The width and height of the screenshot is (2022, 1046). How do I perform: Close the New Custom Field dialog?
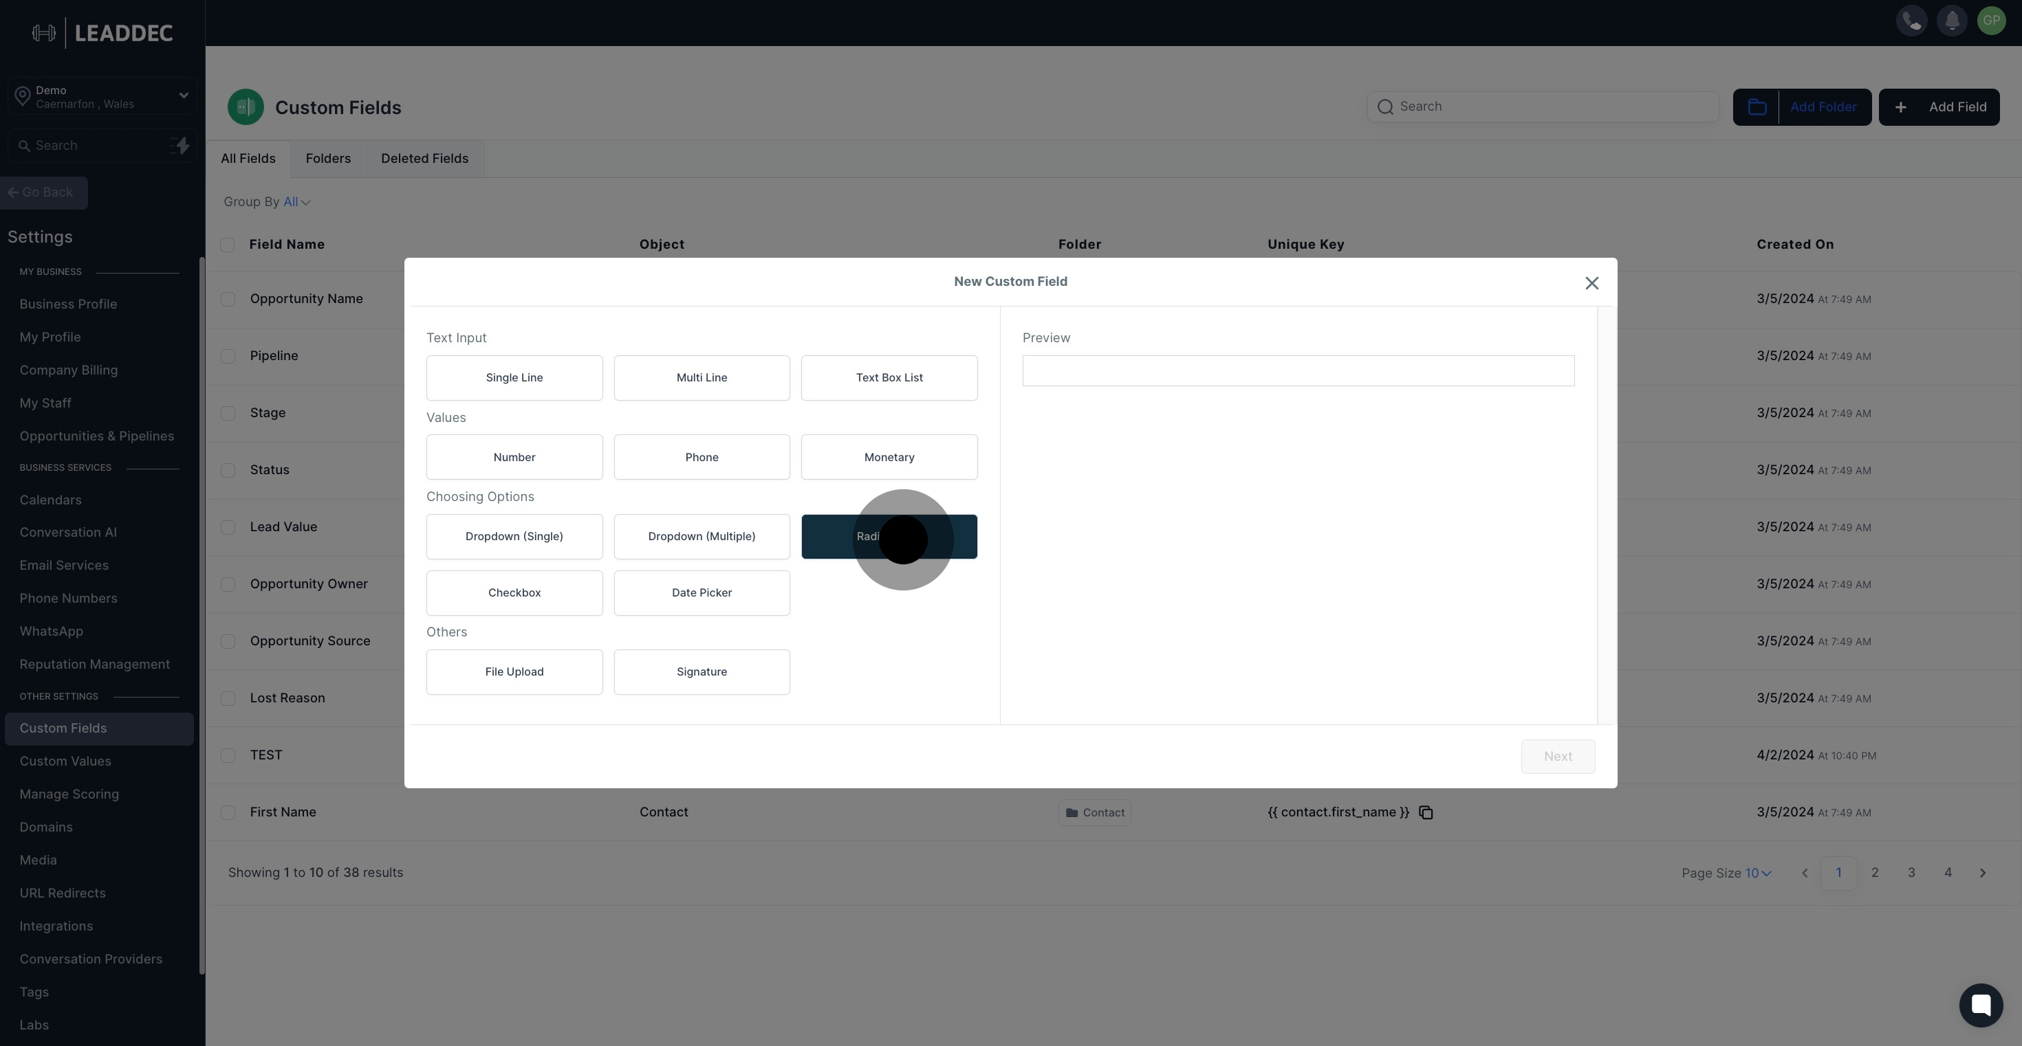(1591, 283)
